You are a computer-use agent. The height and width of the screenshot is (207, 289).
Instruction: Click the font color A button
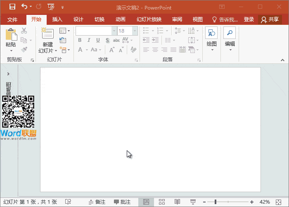(80, 50)
